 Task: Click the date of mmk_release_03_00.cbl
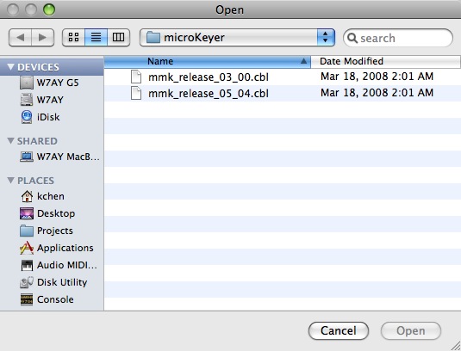377,77
